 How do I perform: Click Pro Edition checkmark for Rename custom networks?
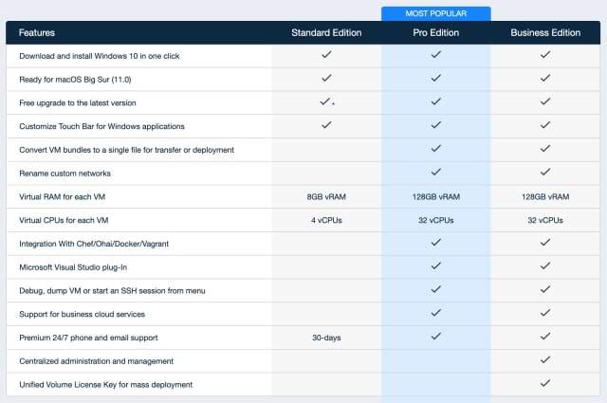pos(436,172)
